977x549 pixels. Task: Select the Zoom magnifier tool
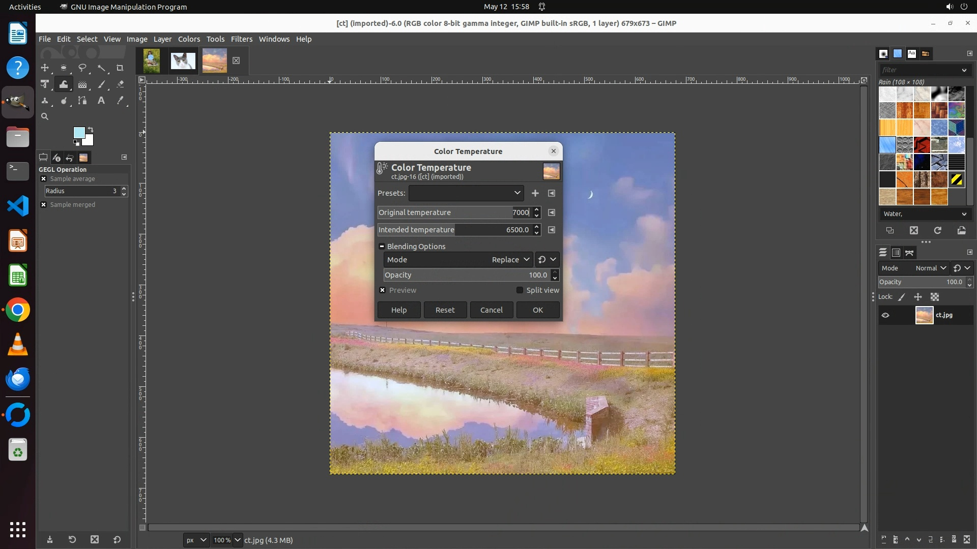[x=45, y=116]
